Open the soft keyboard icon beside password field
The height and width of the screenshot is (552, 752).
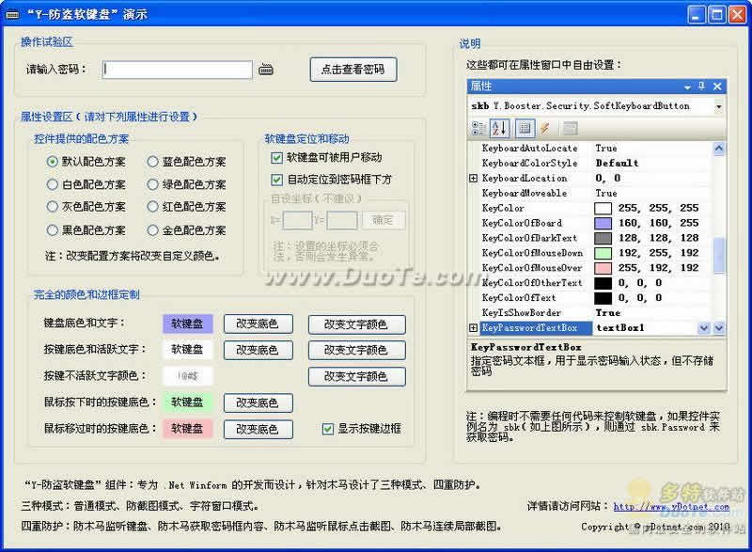266,70
